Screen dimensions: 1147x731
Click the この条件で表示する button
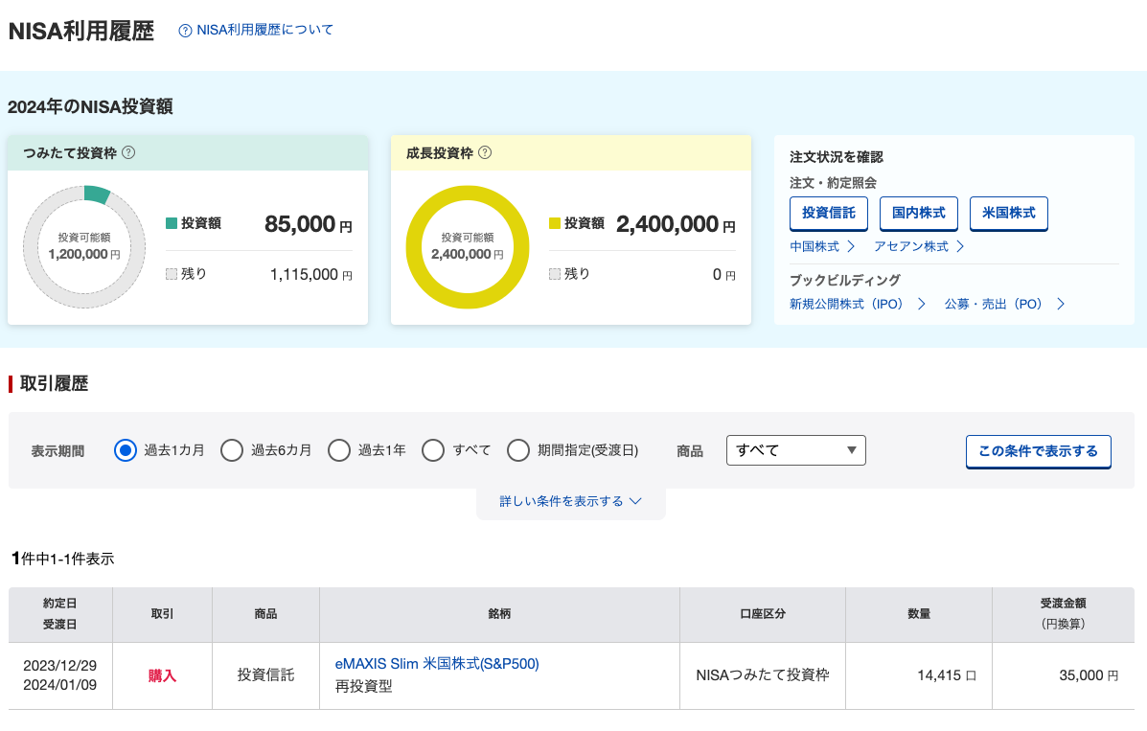coord(1038,451)
